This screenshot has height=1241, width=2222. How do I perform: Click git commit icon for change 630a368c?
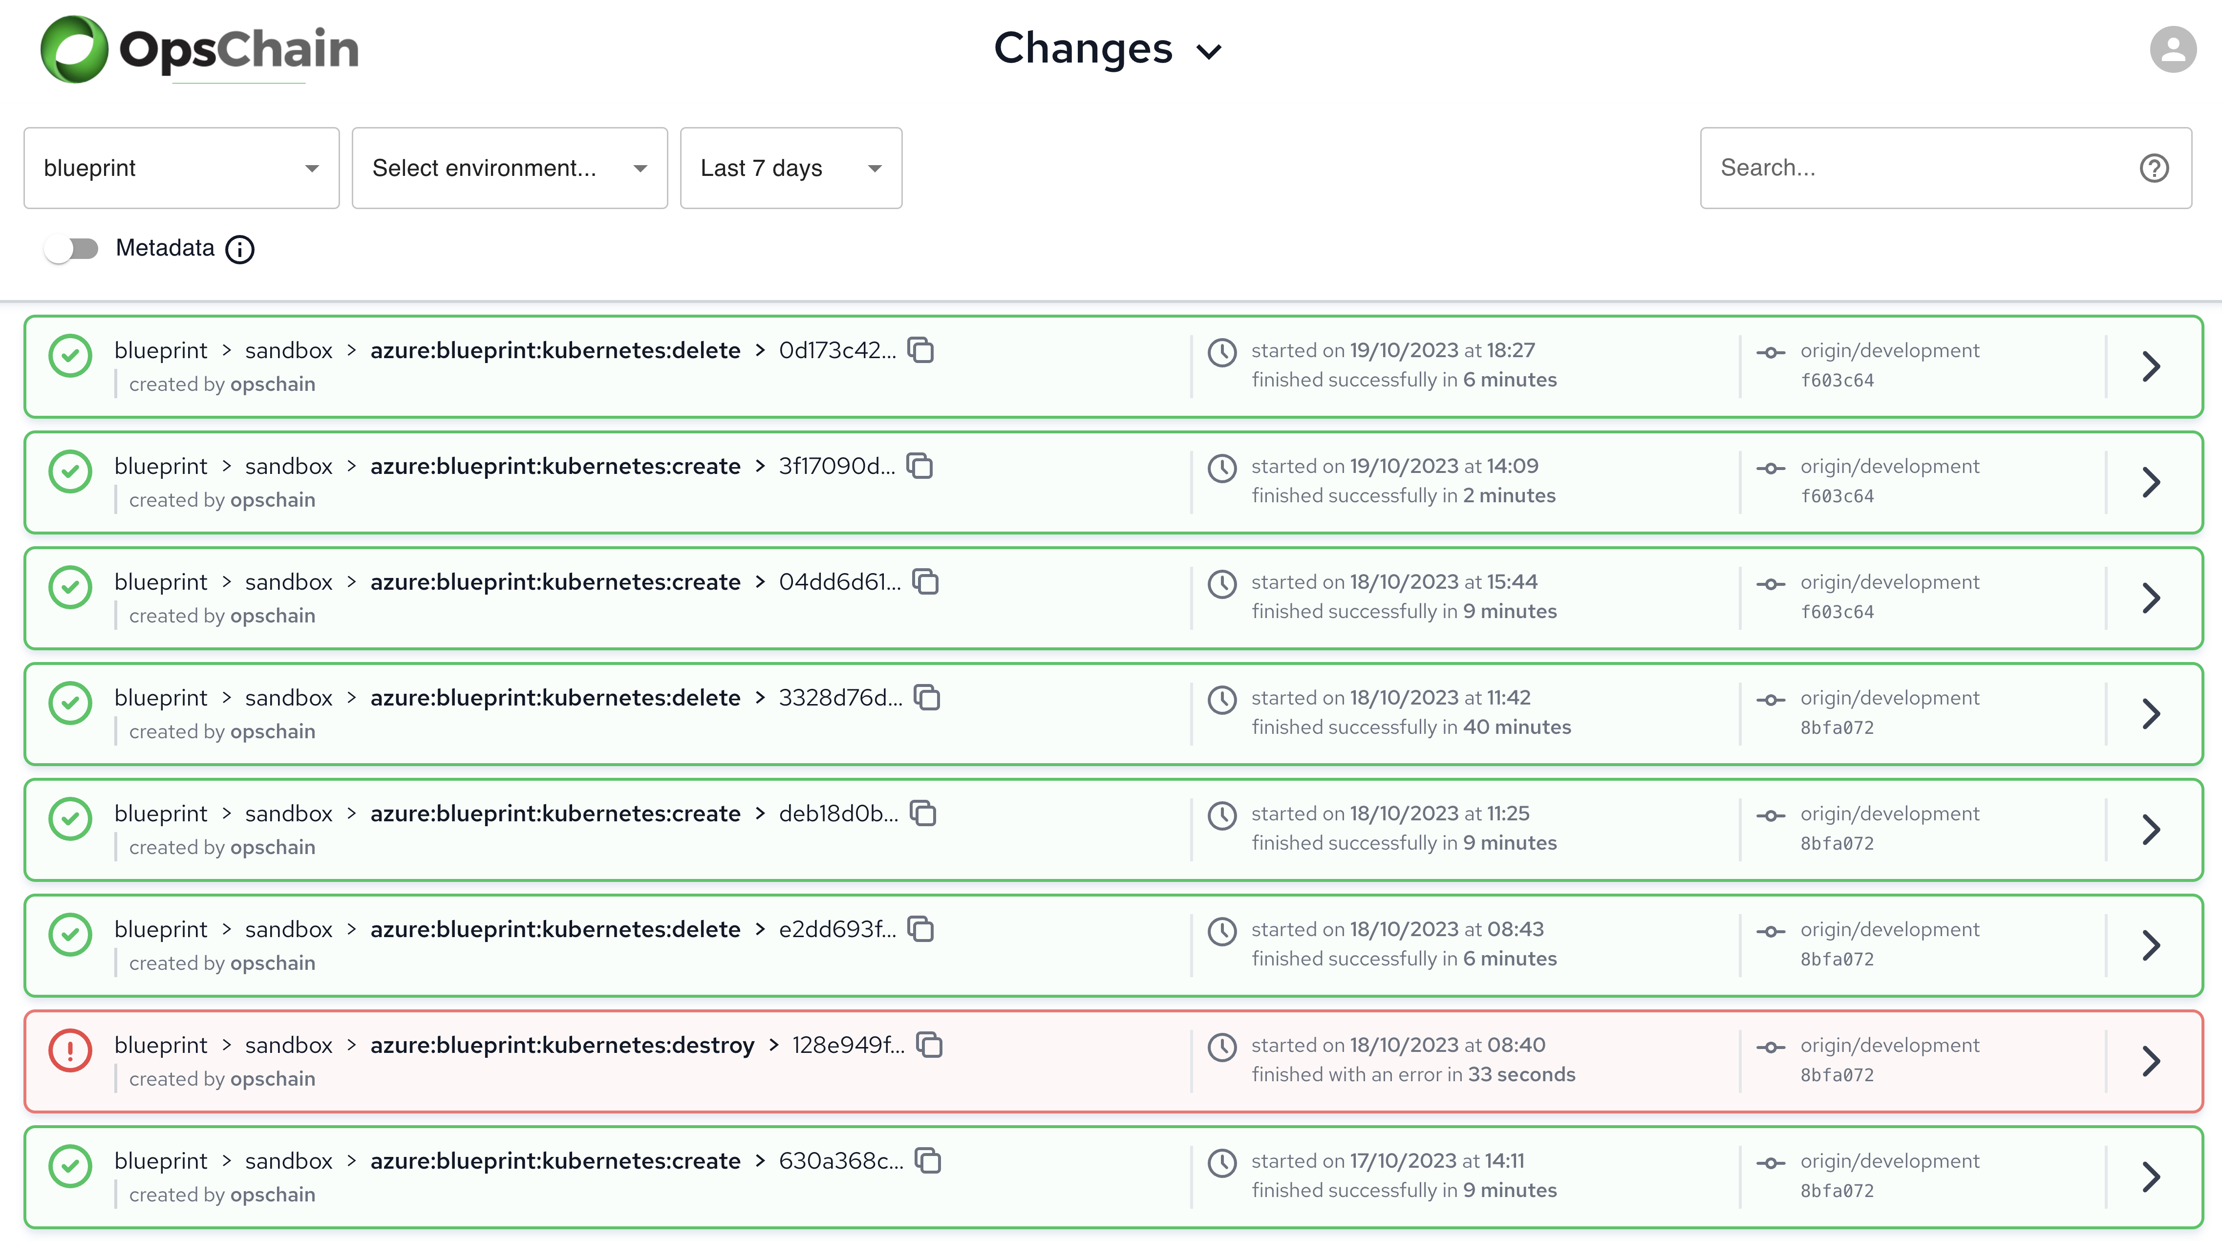[x=1771, y=1163]
